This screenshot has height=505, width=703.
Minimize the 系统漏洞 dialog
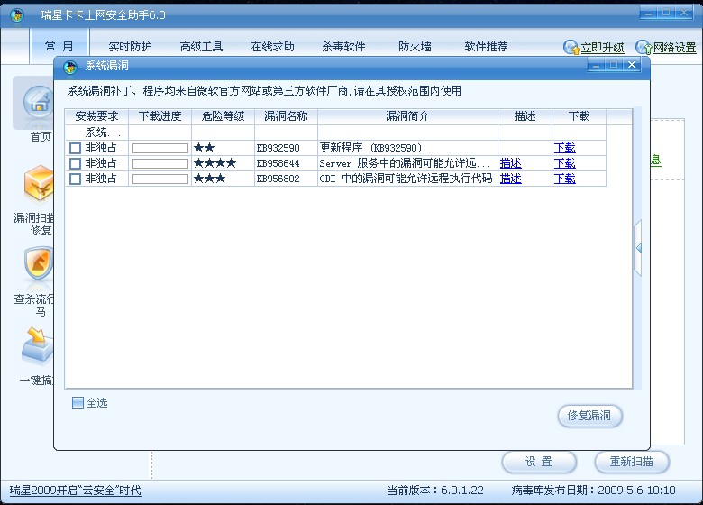point(596,65)
